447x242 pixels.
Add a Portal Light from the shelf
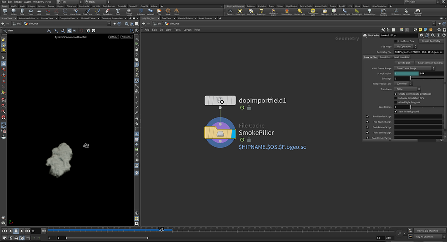(x=357, y=12)
